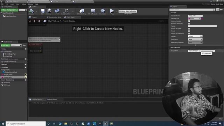Image resolution: width=224 pixels, height=126 pixels.
Task: Open view options eye in My Blueprint
Action: tap(24, 45)
